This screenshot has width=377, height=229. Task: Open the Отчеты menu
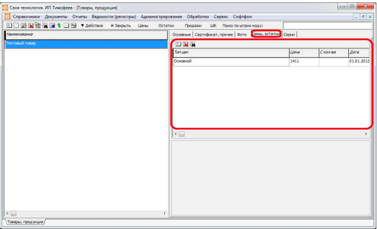point(80,16)
